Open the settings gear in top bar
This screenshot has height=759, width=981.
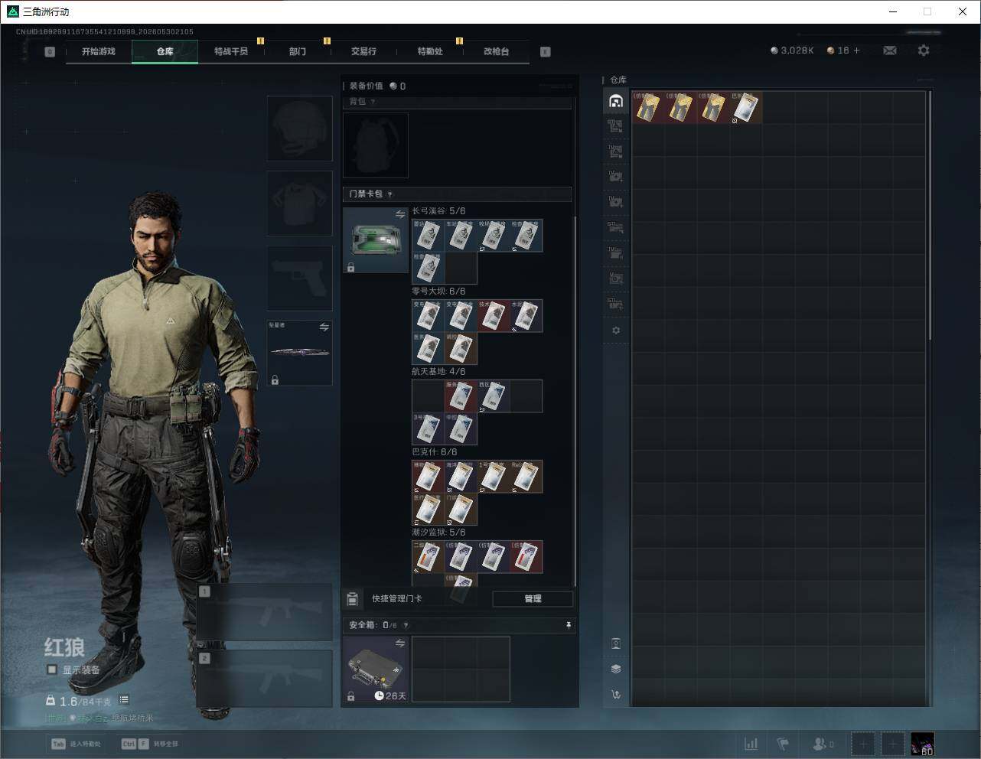924,50
